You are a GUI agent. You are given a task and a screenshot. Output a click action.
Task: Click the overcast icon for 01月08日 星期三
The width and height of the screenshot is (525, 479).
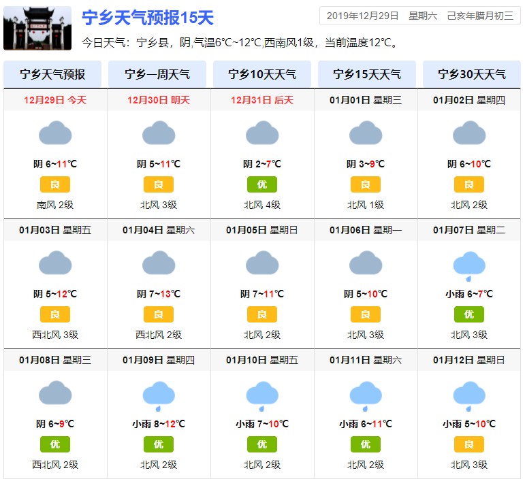pos(55,393)
